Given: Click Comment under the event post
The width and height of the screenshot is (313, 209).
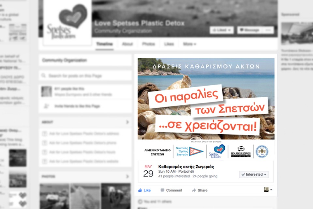Looking at the screenshot, I should coord(171,190).
